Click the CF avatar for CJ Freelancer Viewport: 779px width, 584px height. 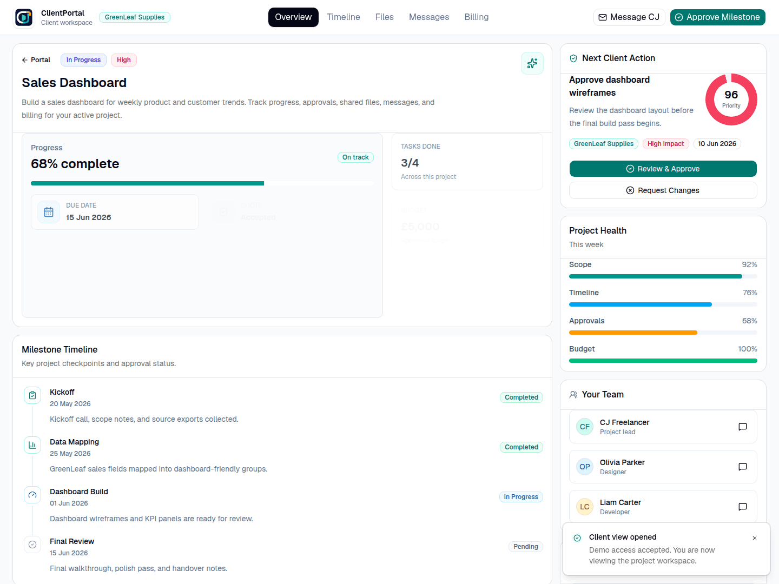click(585, 427)
